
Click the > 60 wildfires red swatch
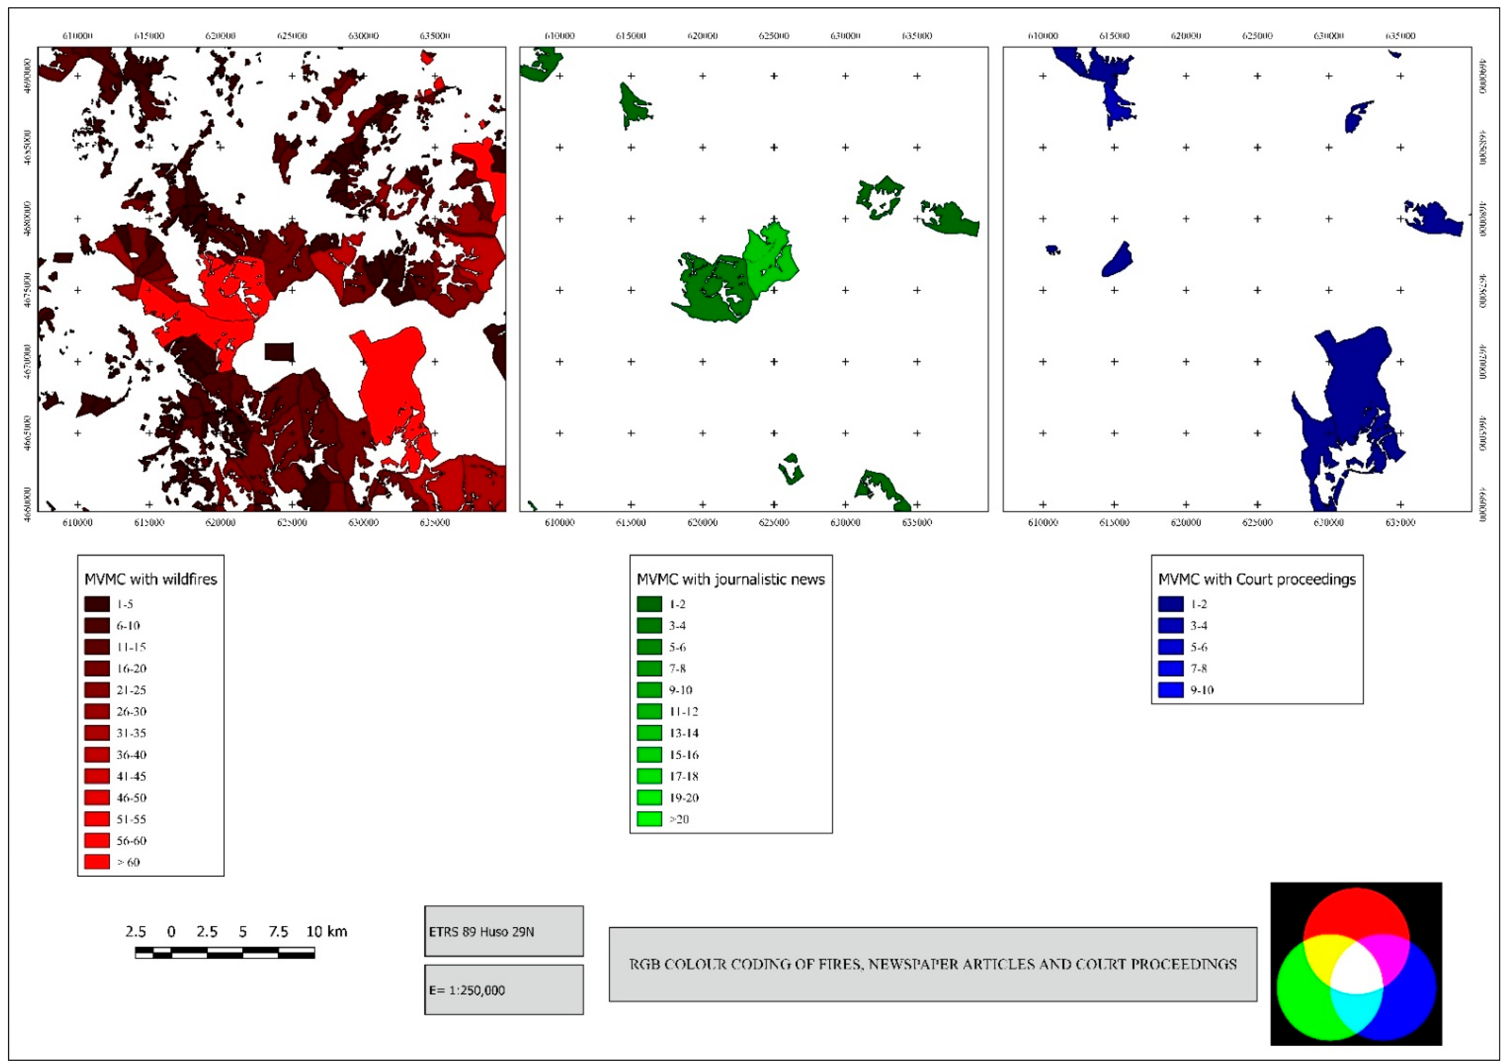click(x=97, y=862)
